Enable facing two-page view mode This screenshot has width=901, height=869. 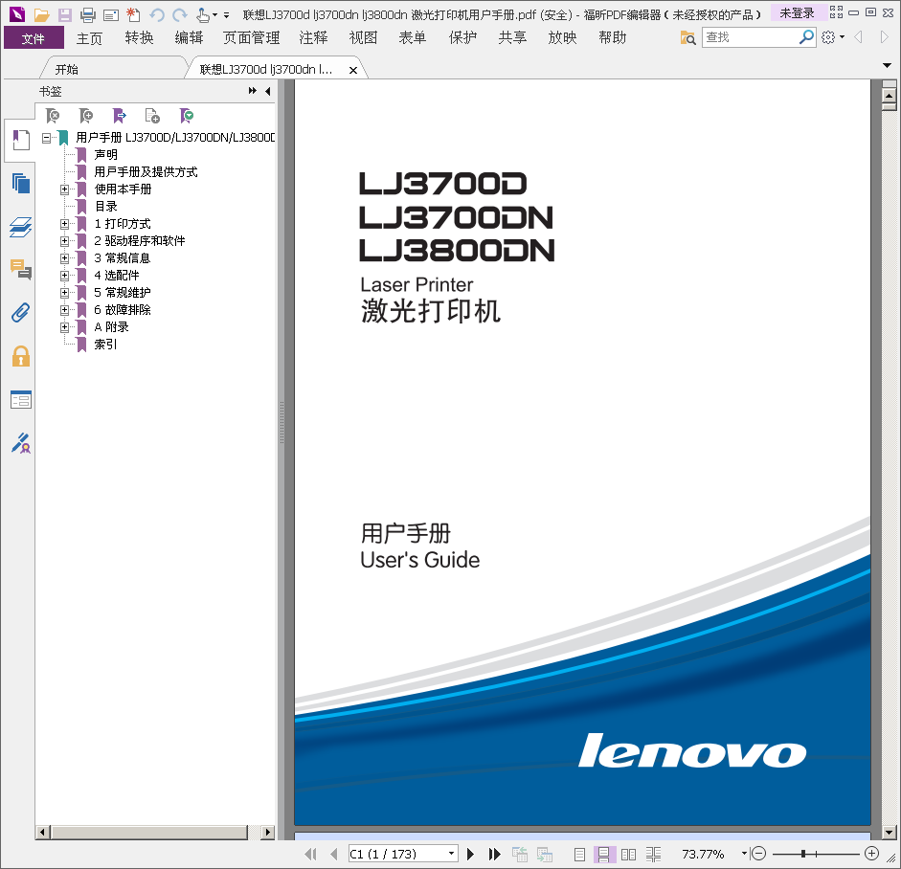pyautogui.click(x=629, y=855)
